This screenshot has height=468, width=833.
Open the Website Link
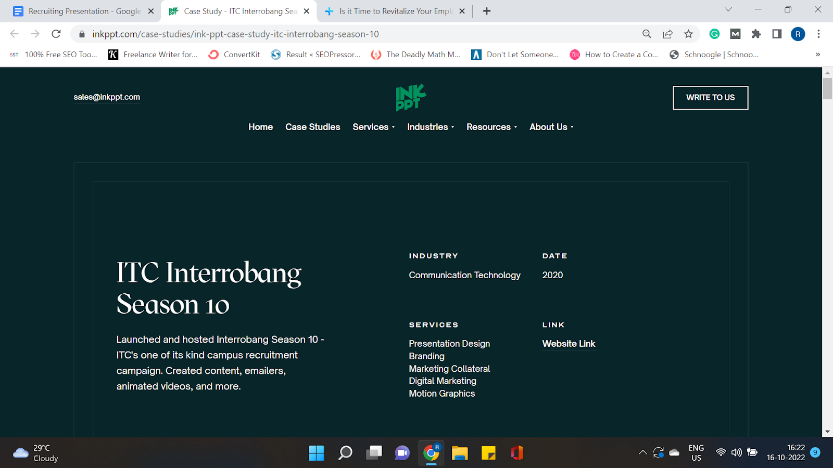point(569,344)
